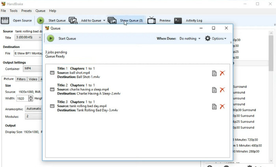Image resolution: width=276 pixels, height=167 pixels.
Task: Click film icon for tank rolling bad day job
Action: click(x=52, y=106)
